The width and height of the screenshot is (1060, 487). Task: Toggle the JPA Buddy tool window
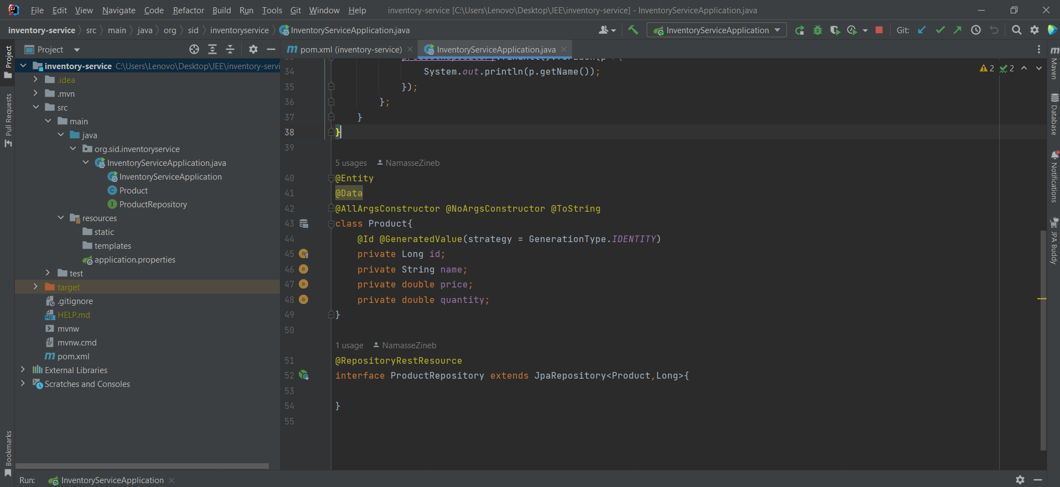coord(1054,241)
